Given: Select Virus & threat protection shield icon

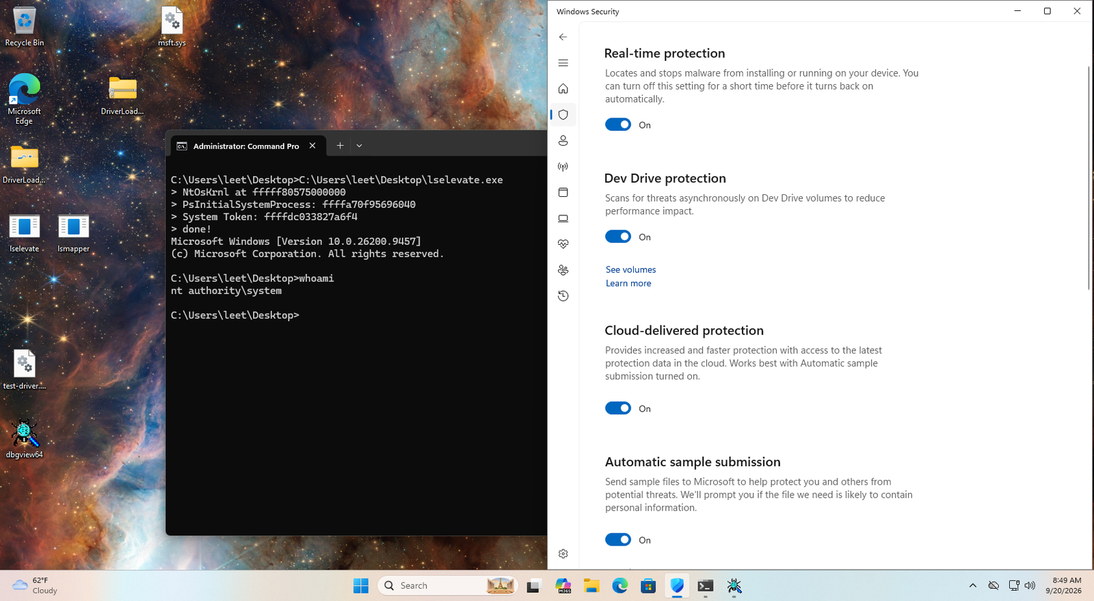Looking at the screenshot, I should (563, 115).
